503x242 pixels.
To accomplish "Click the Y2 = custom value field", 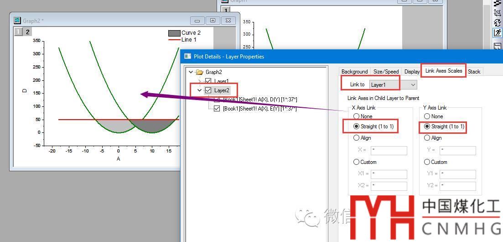I will point(458,186).
